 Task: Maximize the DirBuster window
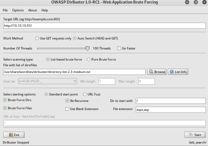(196, 2)
